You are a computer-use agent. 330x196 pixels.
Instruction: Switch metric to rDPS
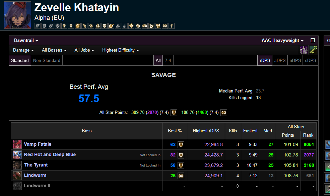[x=265, y=60]
